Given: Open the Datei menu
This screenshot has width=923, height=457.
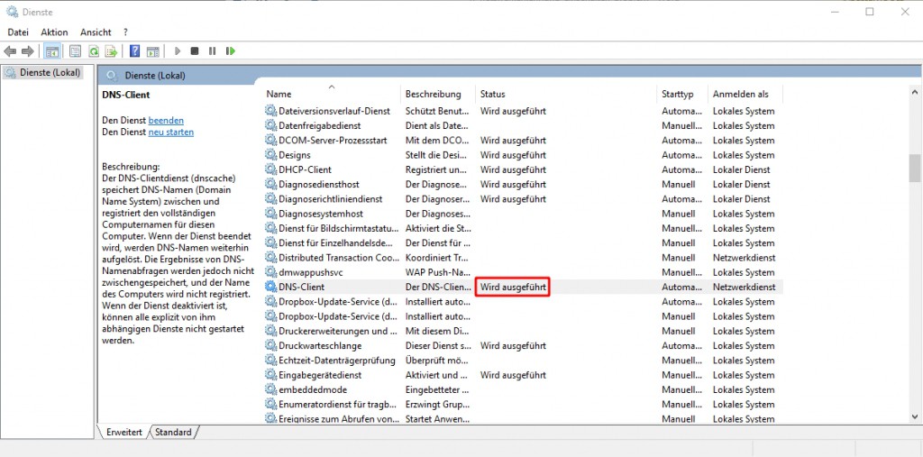Looking at the screenshot, I should [18, 32].
